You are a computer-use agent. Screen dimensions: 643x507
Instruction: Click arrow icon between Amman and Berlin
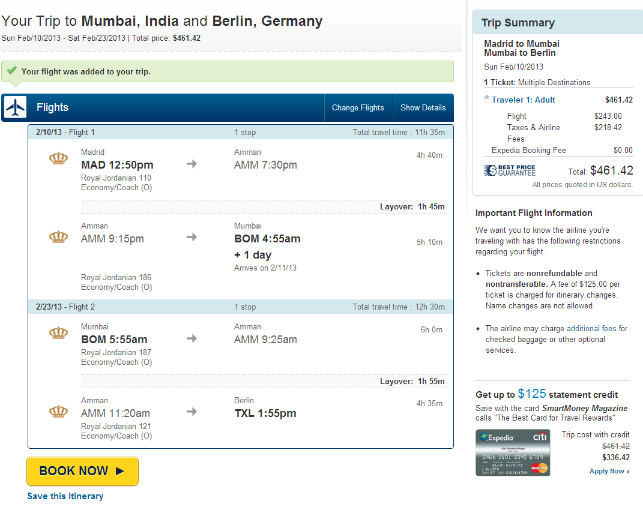coord(192,412)
